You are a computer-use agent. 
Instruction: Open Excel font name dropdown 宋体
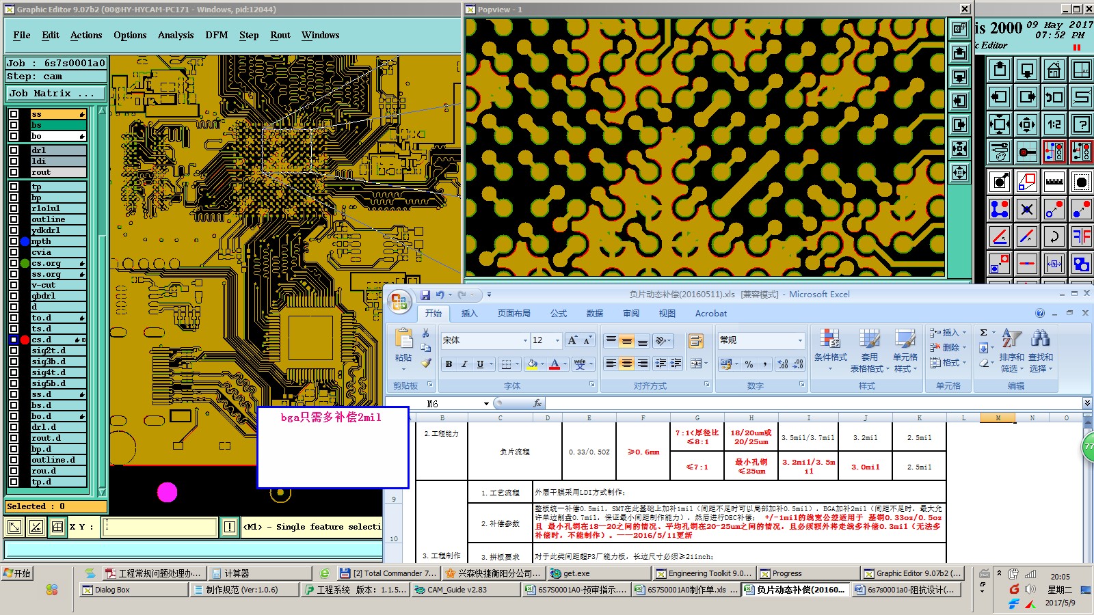tap(525, 340)
